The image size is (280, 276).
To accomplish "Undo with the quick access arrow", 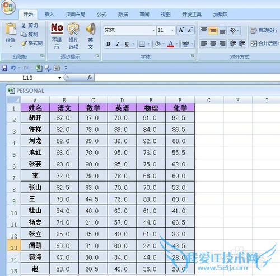I will coord(13,68).
